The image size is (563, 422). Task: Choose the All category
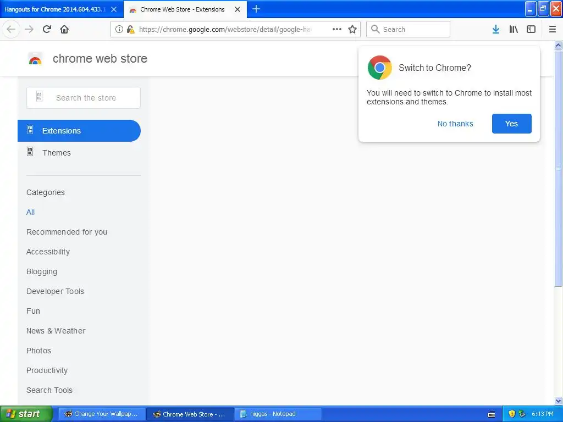31,212
